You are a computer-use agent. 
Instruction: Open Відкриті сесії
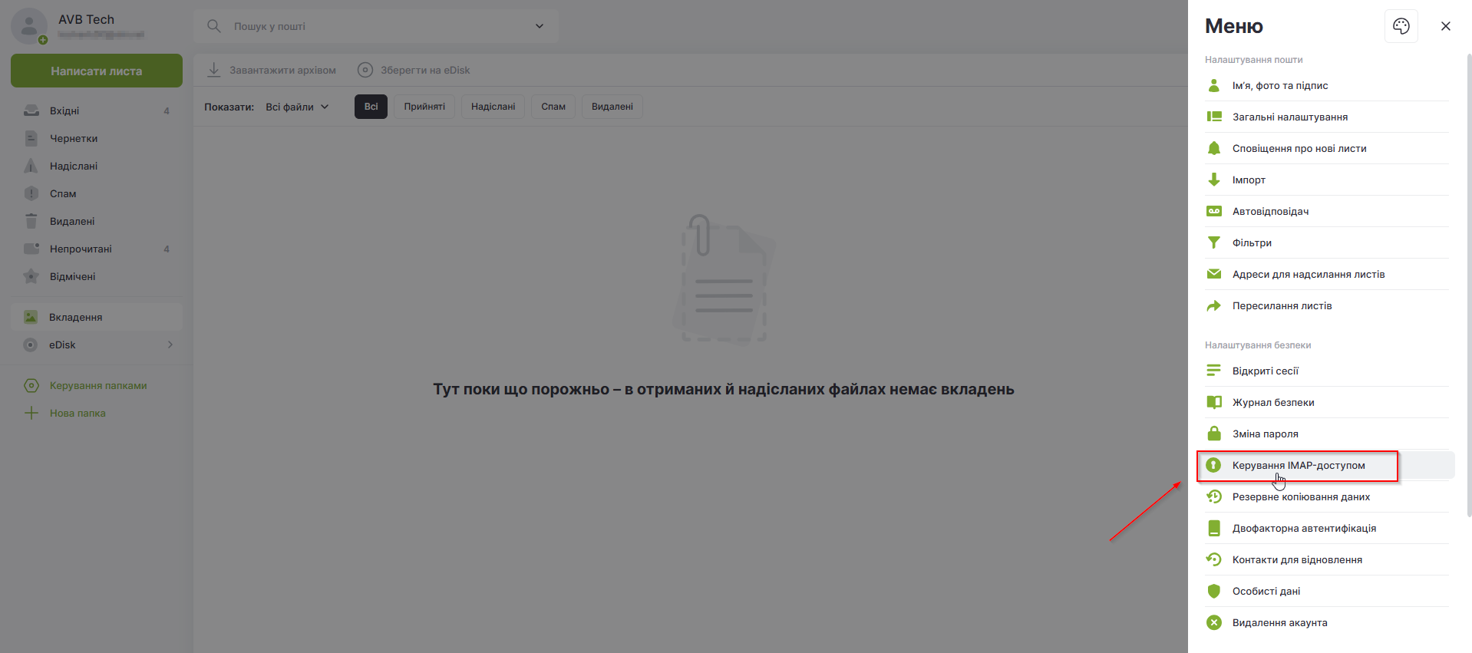click(1326, 371)
